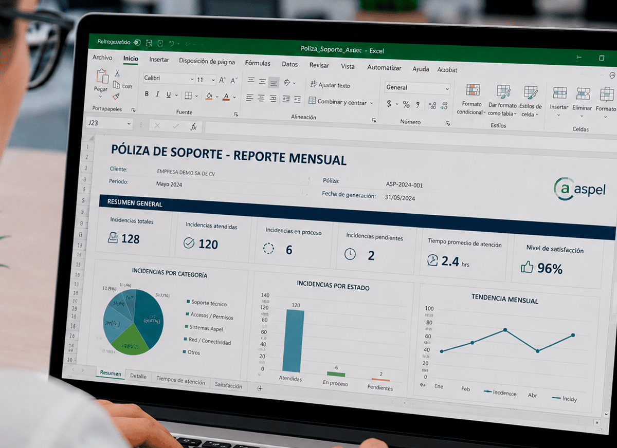
Task: Open Estilos de celda menu
Action: [530, 102]
